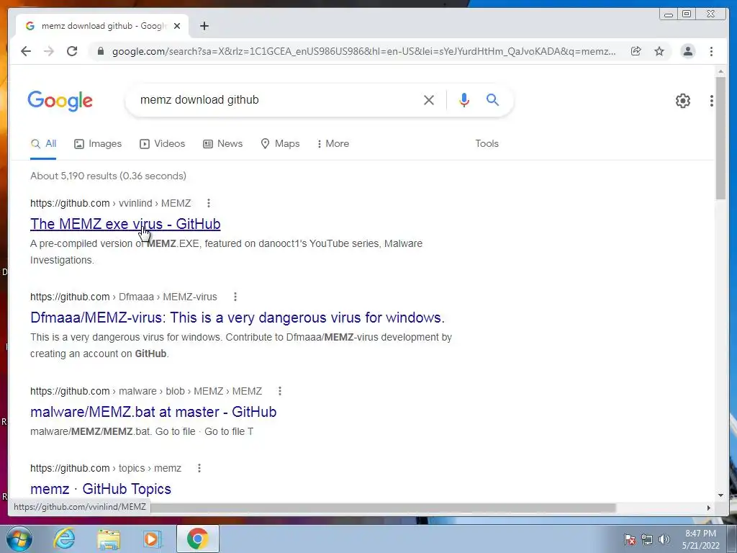Open Chrome's three-dot menu
This screenshot has width=737, height=553.
click(711, 51)
